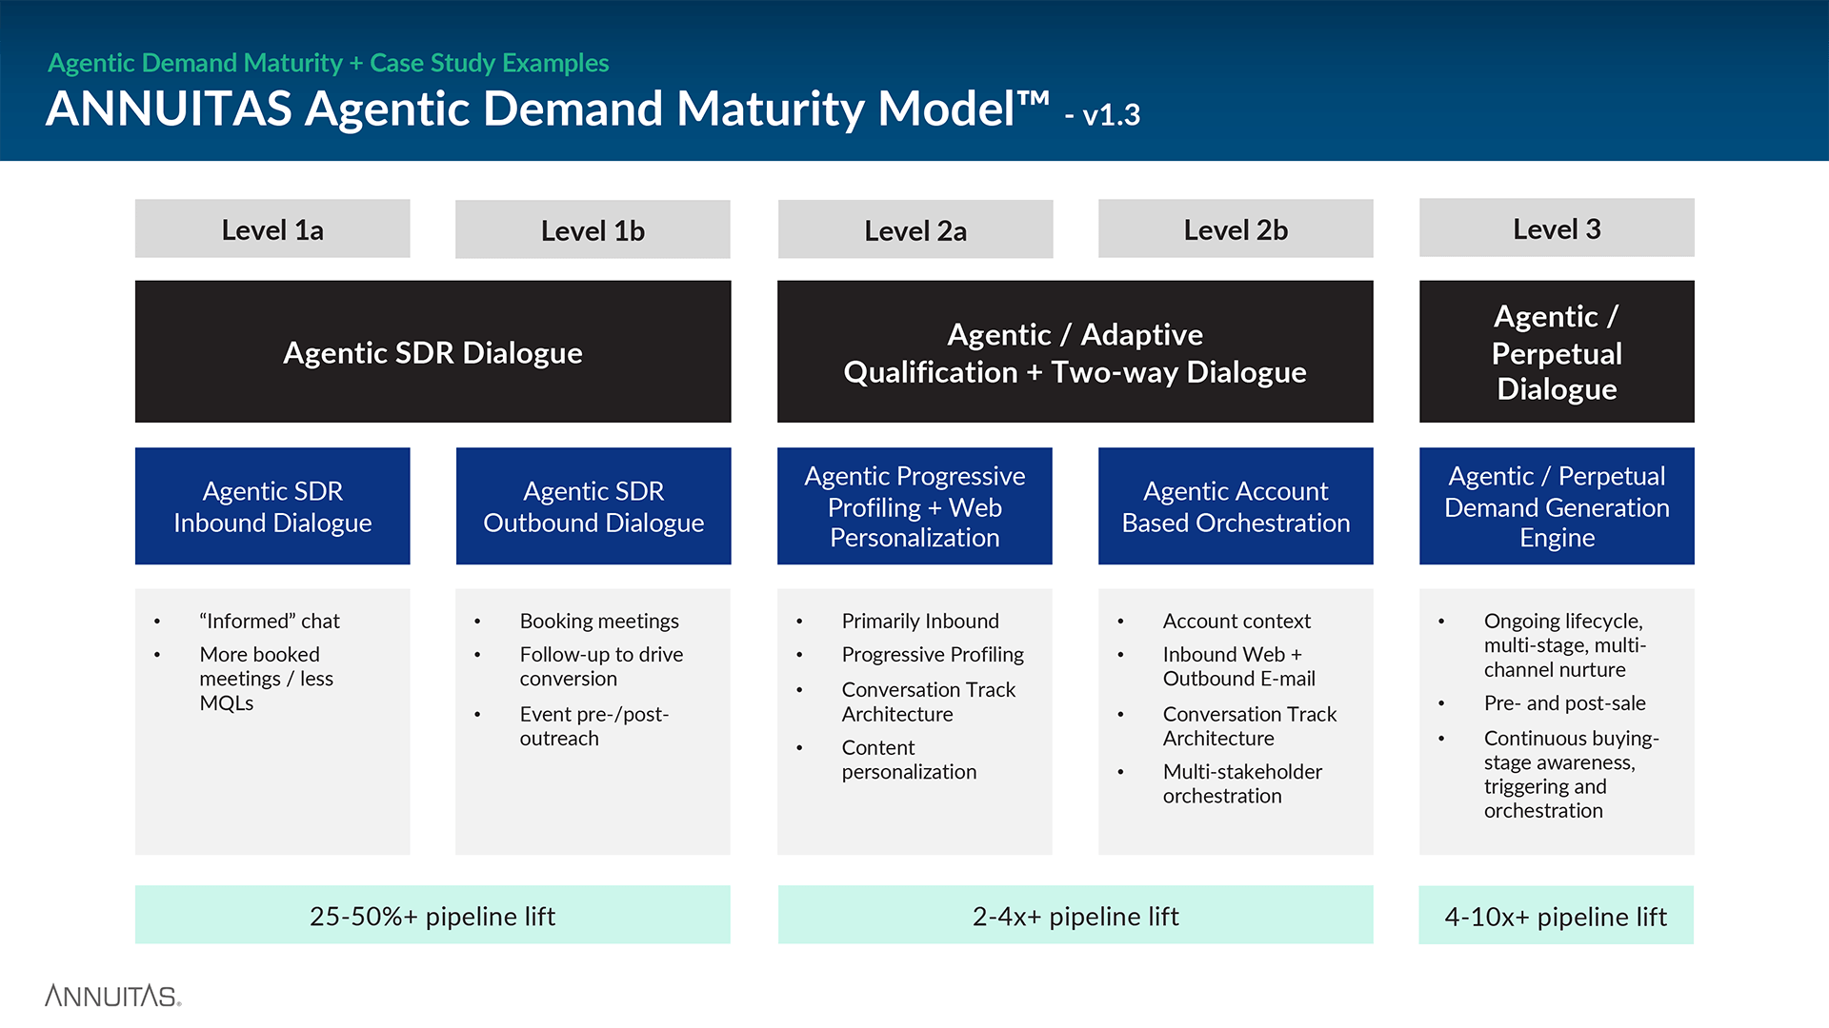Click the slide title ANNUITAS Agentic Demand Maturity Model
This screenshot has height=1028, width=1829.
[548, 109]
